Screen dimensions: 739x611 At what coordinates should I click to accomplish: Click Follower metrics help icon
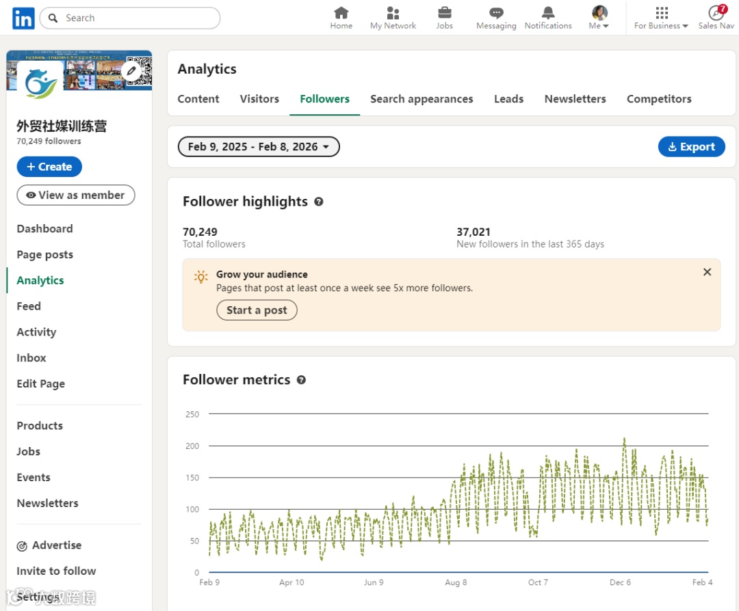(x=301, y=381)
